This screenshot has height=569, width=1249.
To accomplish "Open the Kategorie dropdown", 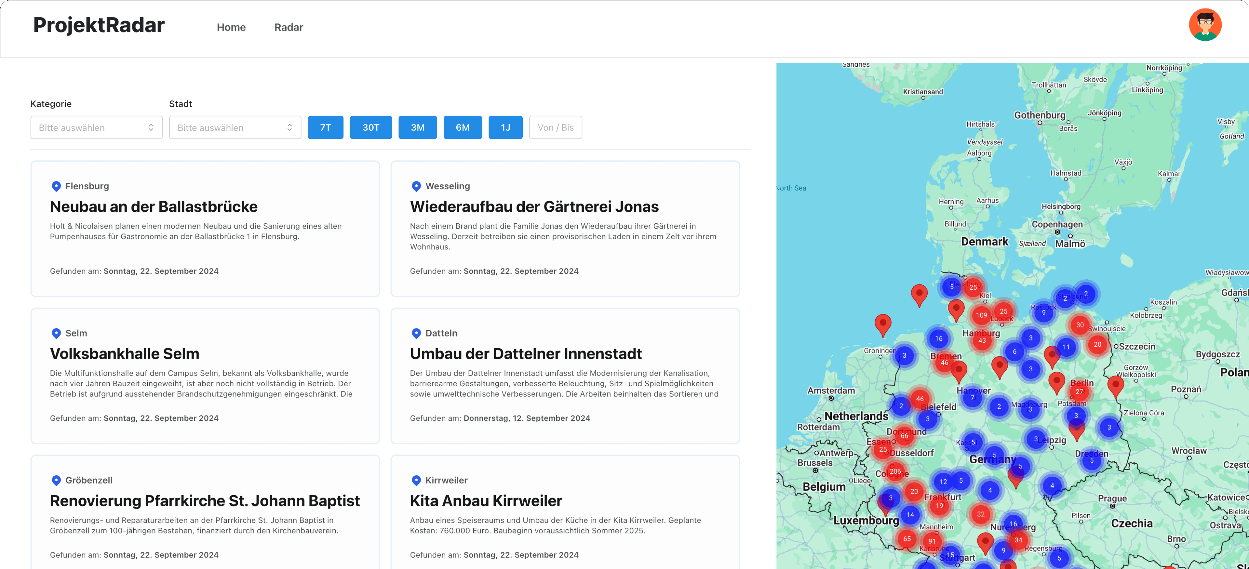I will pyautogui.click(x=97, y=127).
